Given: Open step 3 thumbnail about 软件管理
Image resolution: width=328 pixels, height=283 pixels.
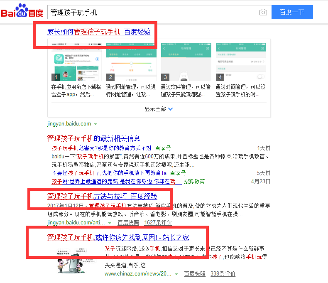Looking at the screenshot, I should click(x=186, y=62).
